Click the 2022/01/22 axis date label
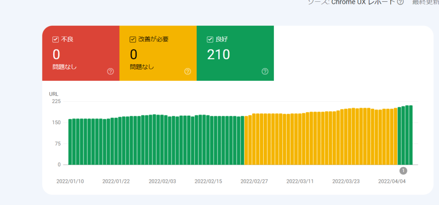This screenshot has height=205, width=439. 116,181
